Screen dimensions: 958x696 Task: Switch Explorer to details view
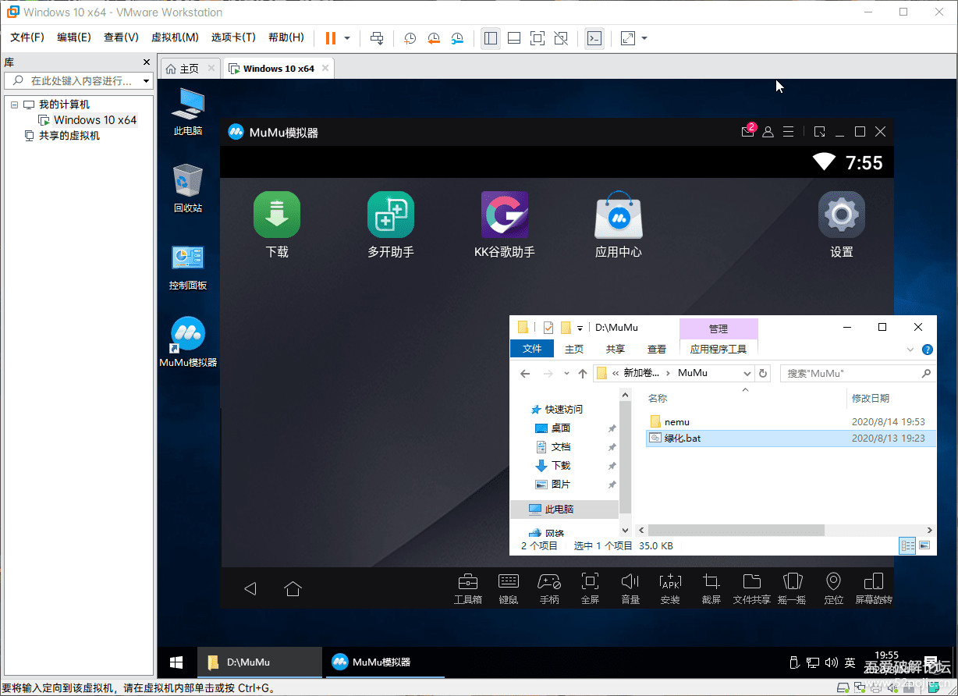pyautogui.click(x=908, y=545)
